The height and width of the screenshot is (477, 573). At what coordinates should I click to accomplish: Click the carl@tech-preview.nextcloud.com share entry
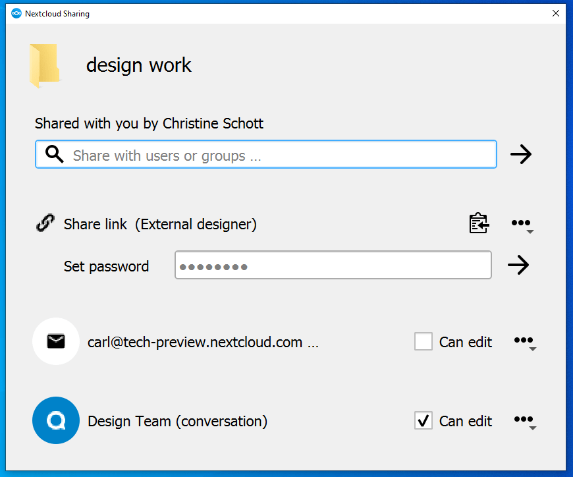tap(203, 343)
